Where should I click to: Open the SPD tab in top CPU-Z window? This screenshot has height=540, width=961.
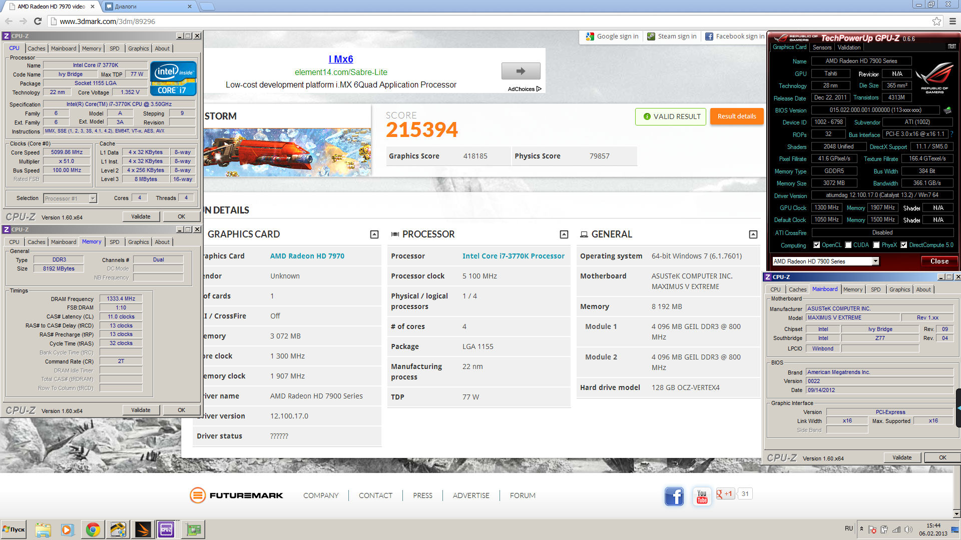[x=114, y=48]
